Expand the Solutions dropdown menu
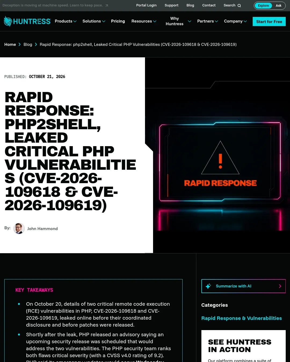Screen dimensions: 290x362 point(94,21)
